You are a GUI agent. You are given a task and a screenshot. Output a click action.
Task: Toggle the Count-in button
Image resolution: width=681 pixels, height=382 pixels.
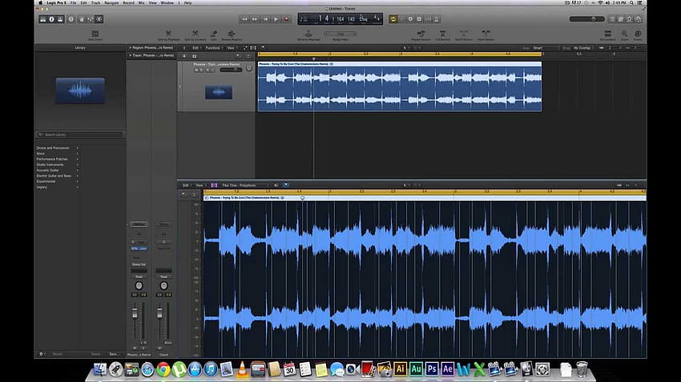(x=428, y=19)
